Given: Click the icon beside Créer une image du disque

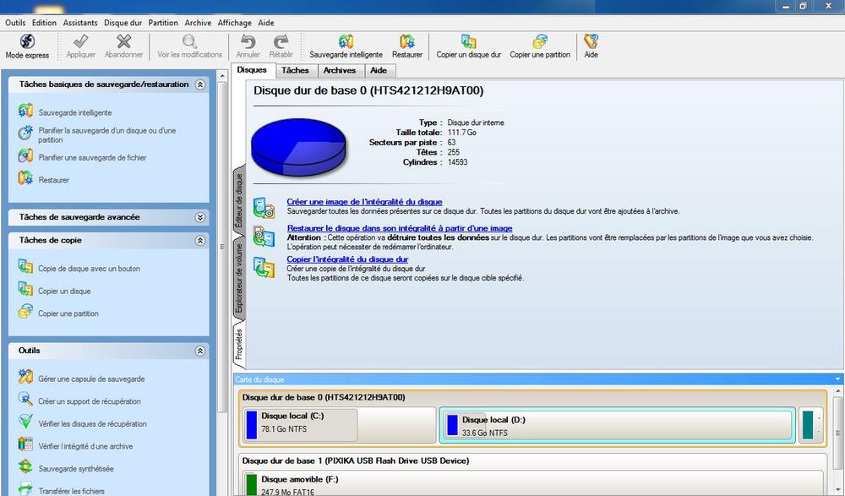Looking at the screenshot, I should coord(264,208).
